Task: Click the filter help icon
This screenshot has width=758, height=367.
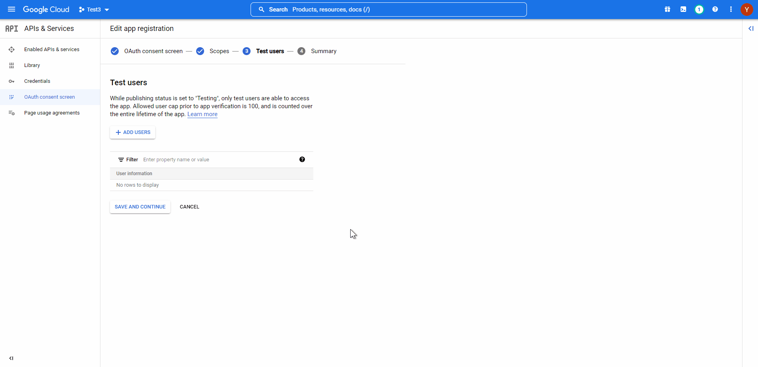Action: [x=302, y=159]
